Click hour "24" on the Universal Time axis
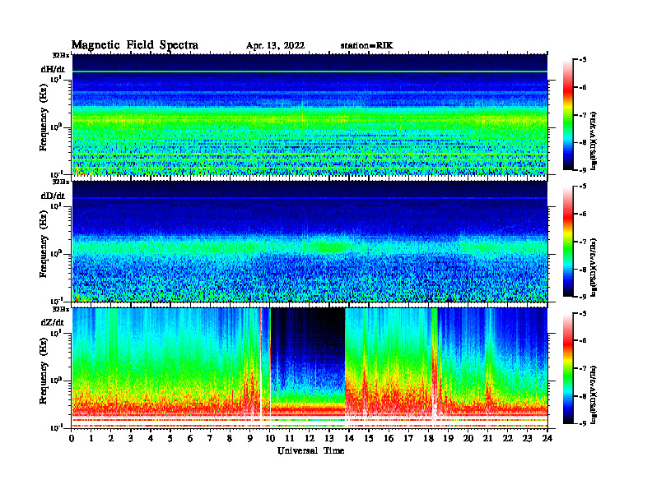 coord(547,439)
